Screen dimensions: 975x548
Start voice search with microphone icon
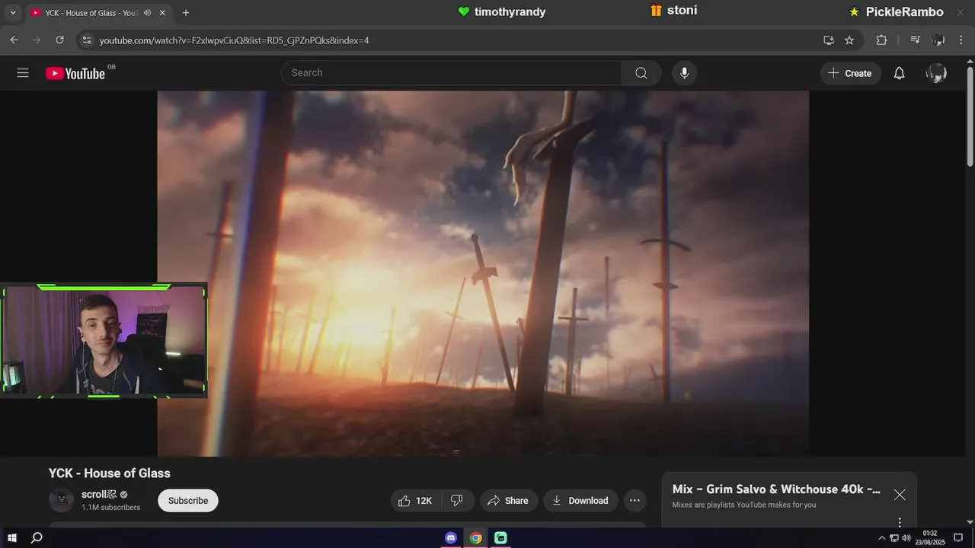tap(684, 73)
